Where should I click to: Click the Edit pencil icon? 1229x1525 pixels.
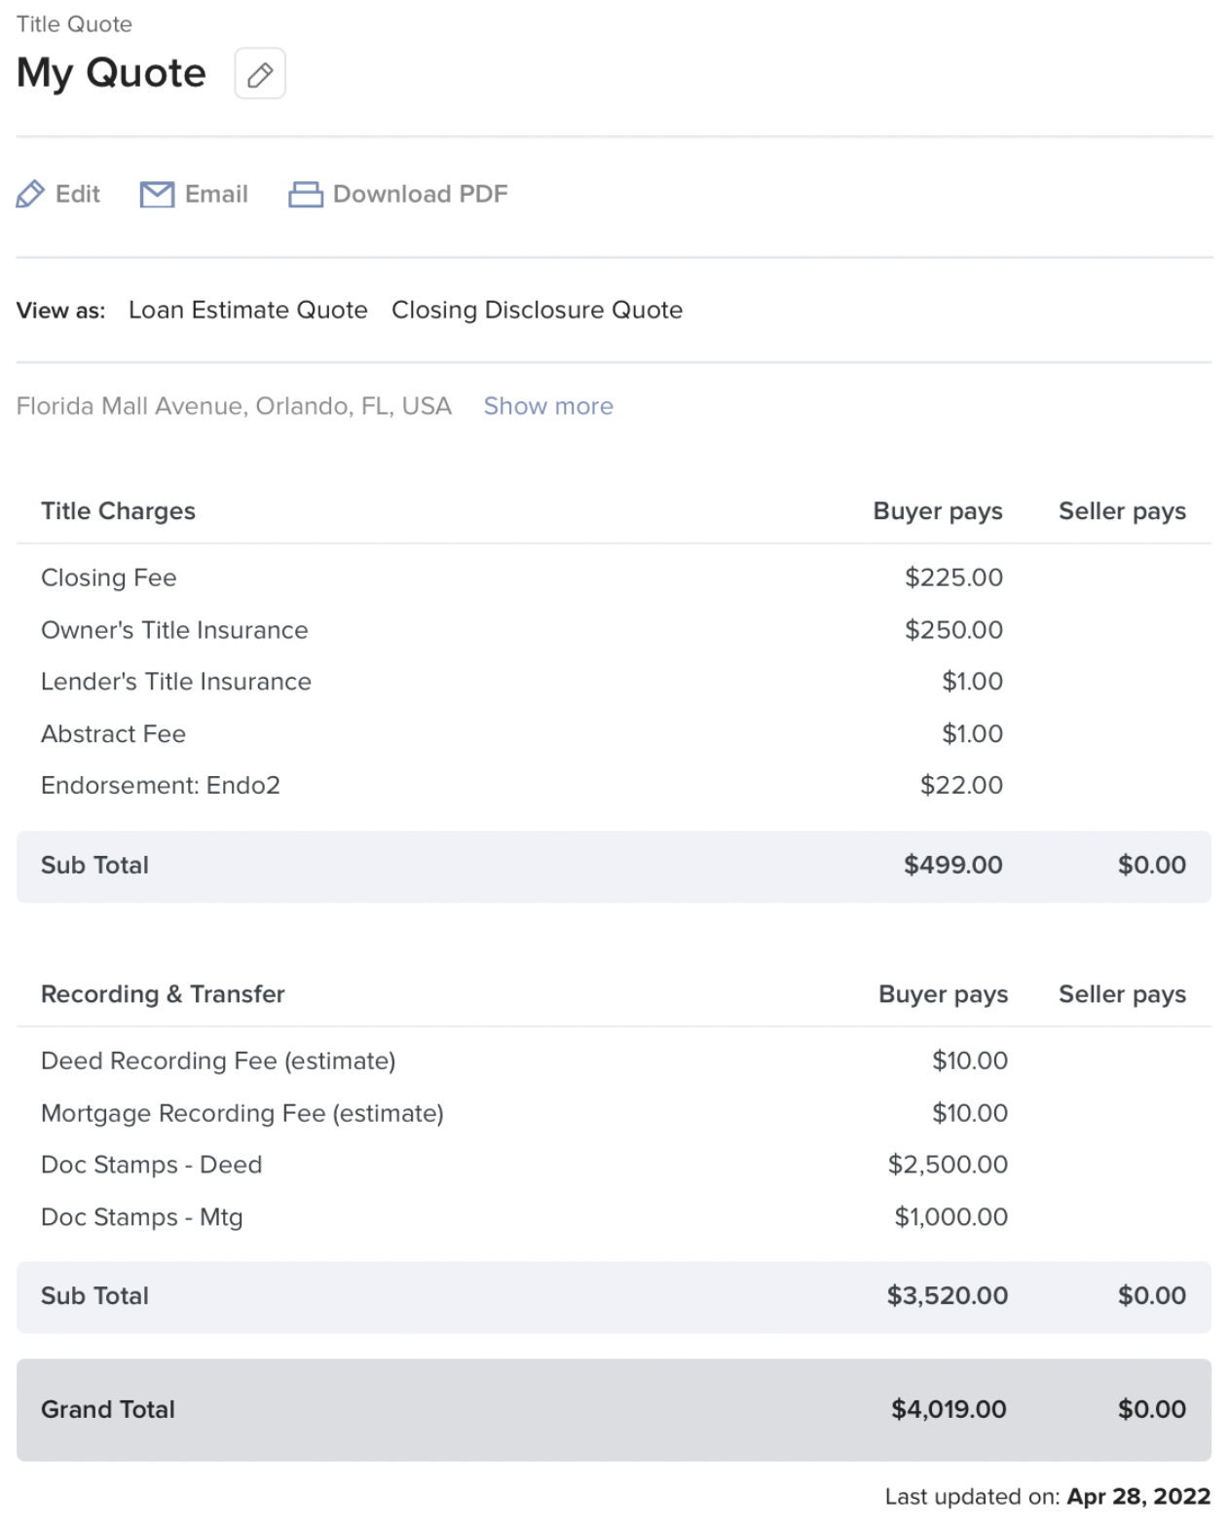click(30, 194)
